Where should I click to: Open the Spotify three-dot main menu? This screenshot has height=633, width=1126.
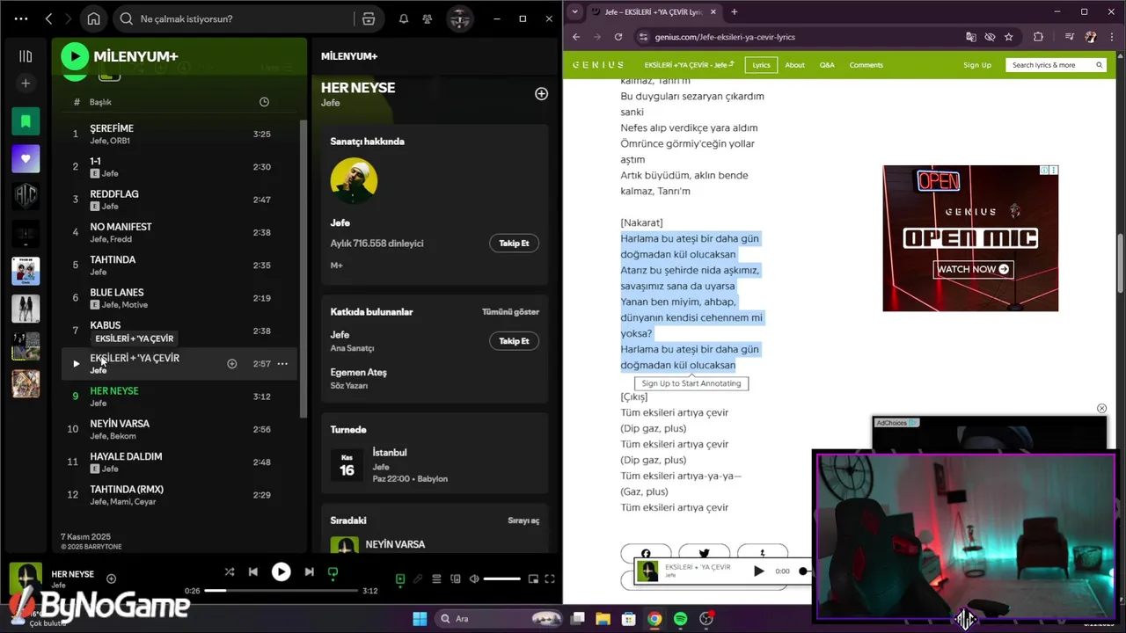(x=21, y=18)
